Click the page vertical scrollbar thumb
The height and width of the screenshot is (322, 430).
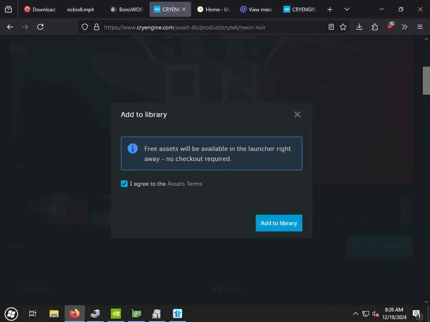pyautogui.click(x=426, y=80)
